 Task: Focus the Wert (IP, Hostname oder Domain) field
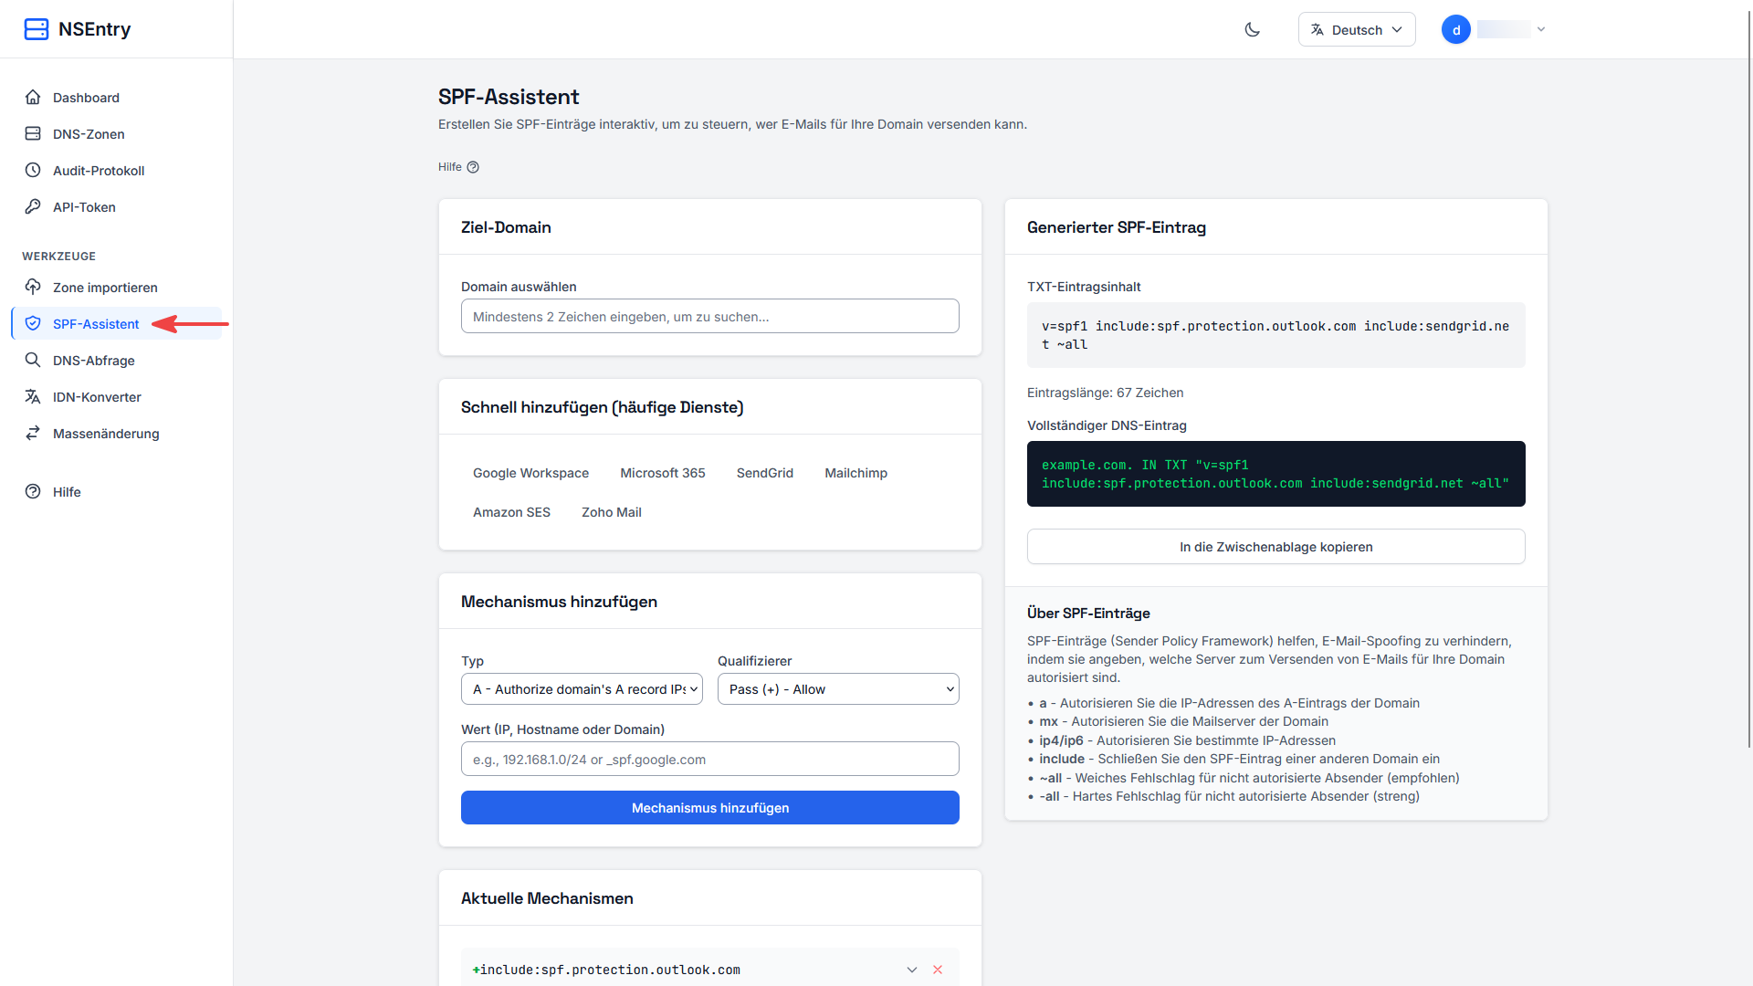710,760
